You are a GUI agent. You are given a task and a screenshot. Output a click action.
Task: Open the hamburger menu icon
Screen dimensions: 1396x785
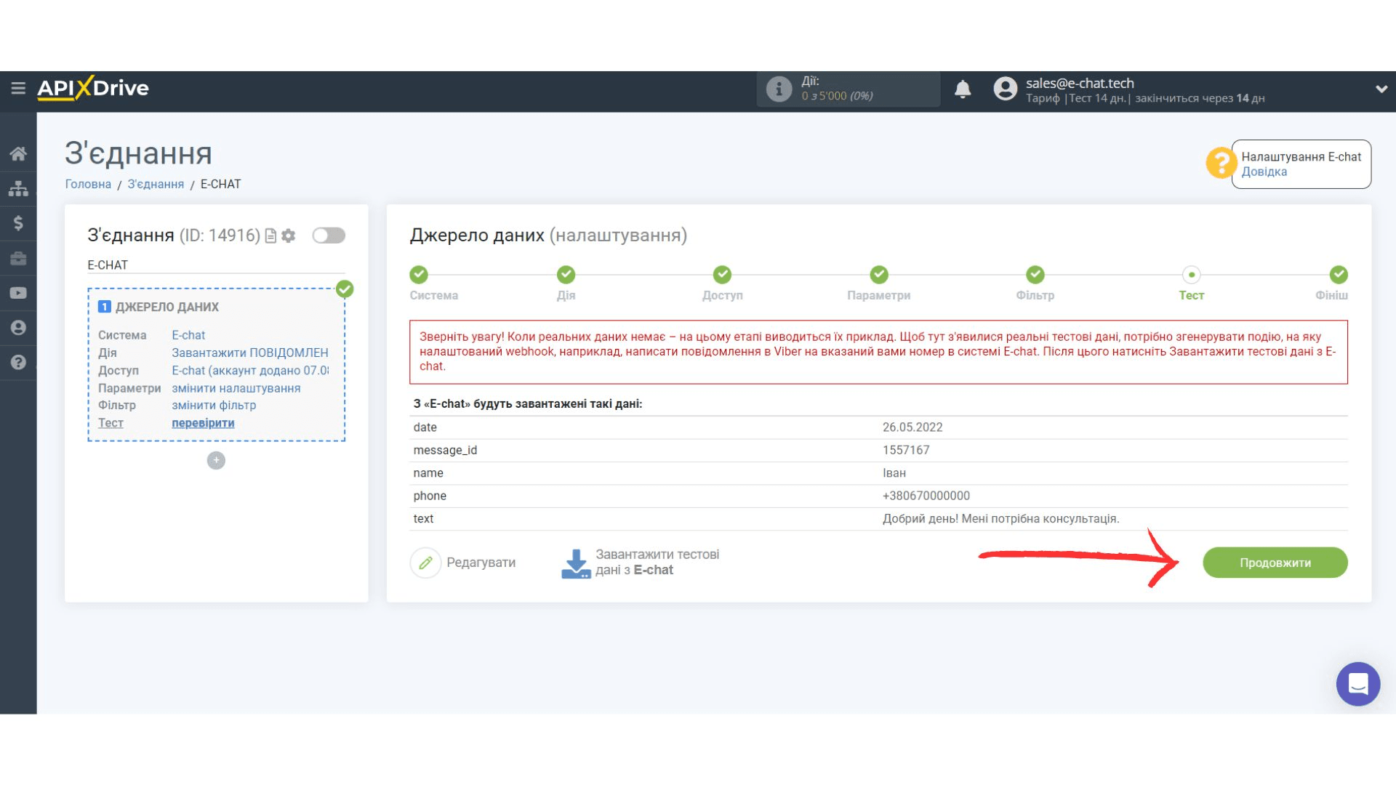(x=18, y=88)
